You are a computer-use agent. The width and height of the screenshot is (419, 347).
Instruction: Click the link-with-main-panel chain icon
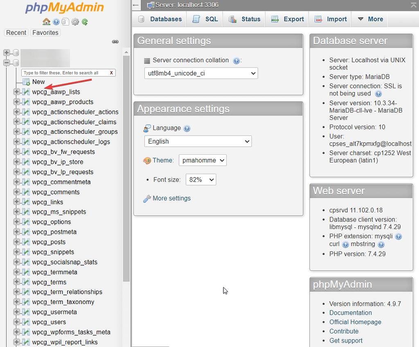(115, 42)
